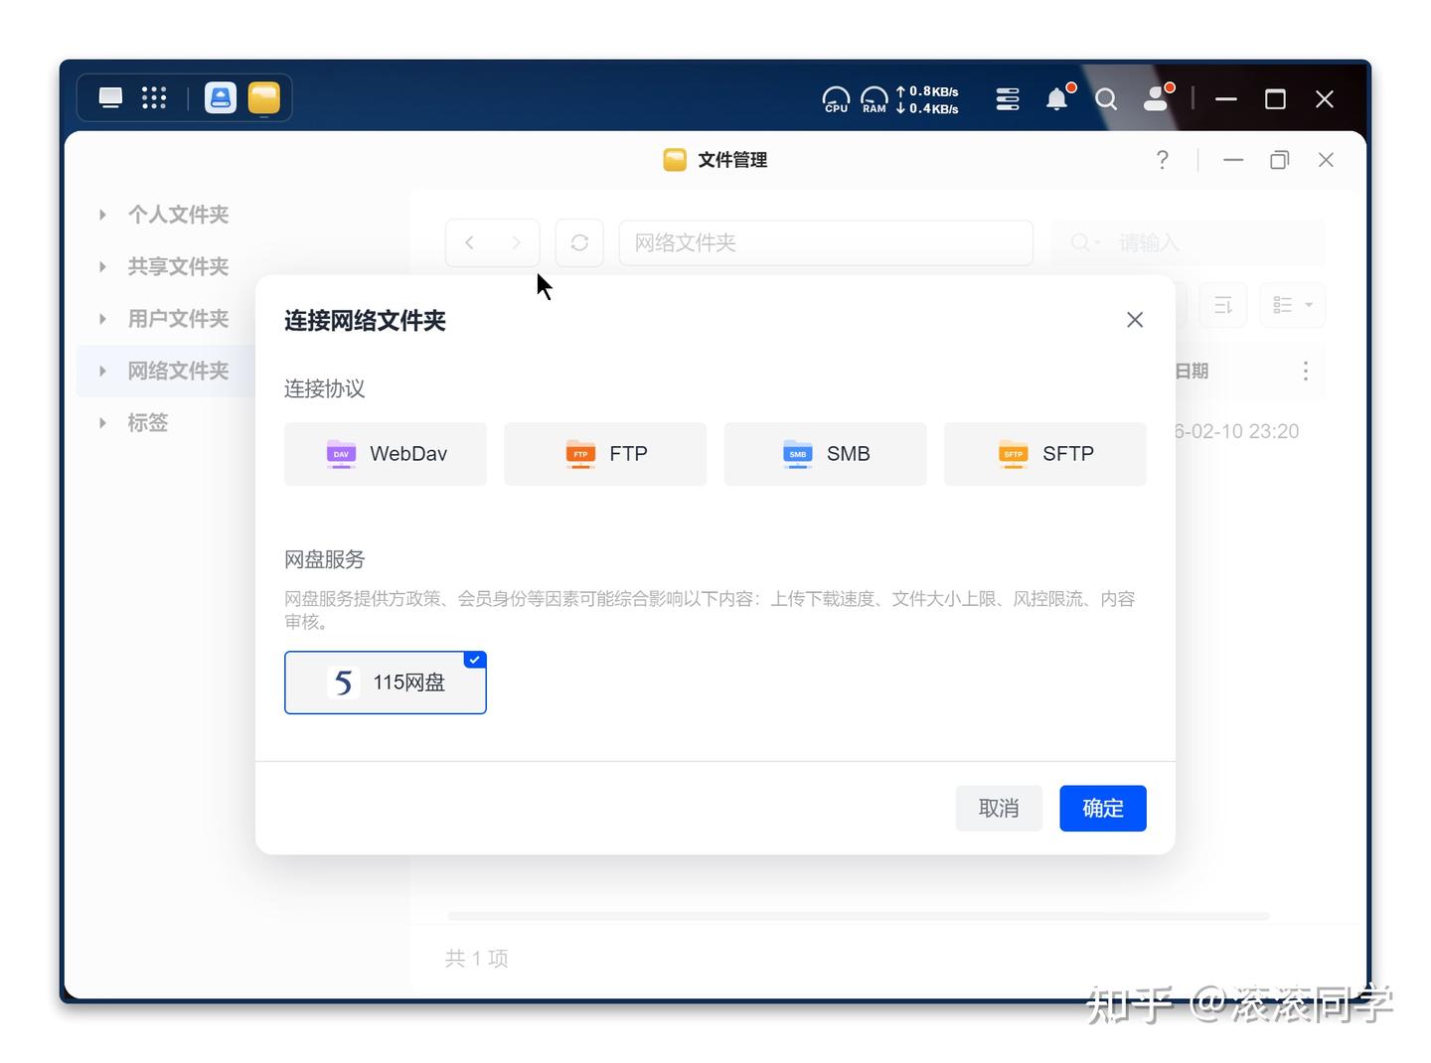The height and width of the screenshot is (1063, 1431).
Task: Click the 共 1 项 item count
Action: click(477, 959)
